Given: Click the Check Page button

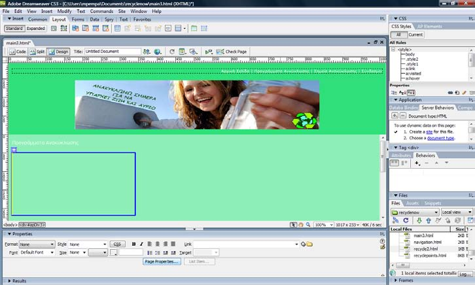Looking at the screenshot, I should tap(232, 52).
